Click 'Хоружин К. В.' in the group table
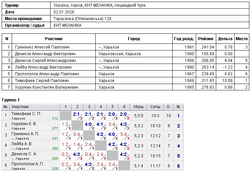This screenshot has height=172, width=251. point(24,124)
